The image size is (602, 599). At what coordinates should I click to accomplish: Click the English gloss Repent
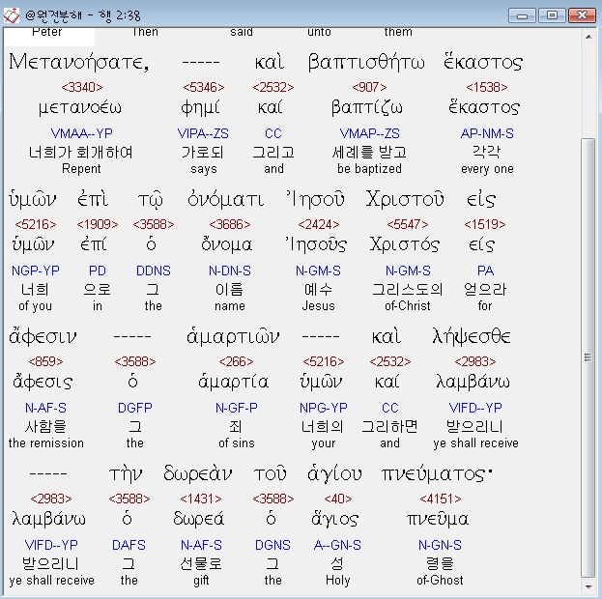[x=81, y=169]
